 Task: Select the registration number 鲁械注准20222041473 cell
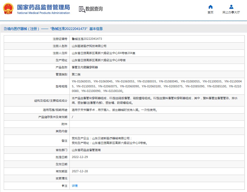87,39
